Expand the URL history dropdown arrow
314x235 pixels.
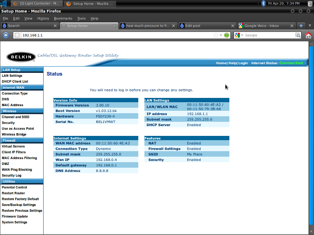point(221,35)
